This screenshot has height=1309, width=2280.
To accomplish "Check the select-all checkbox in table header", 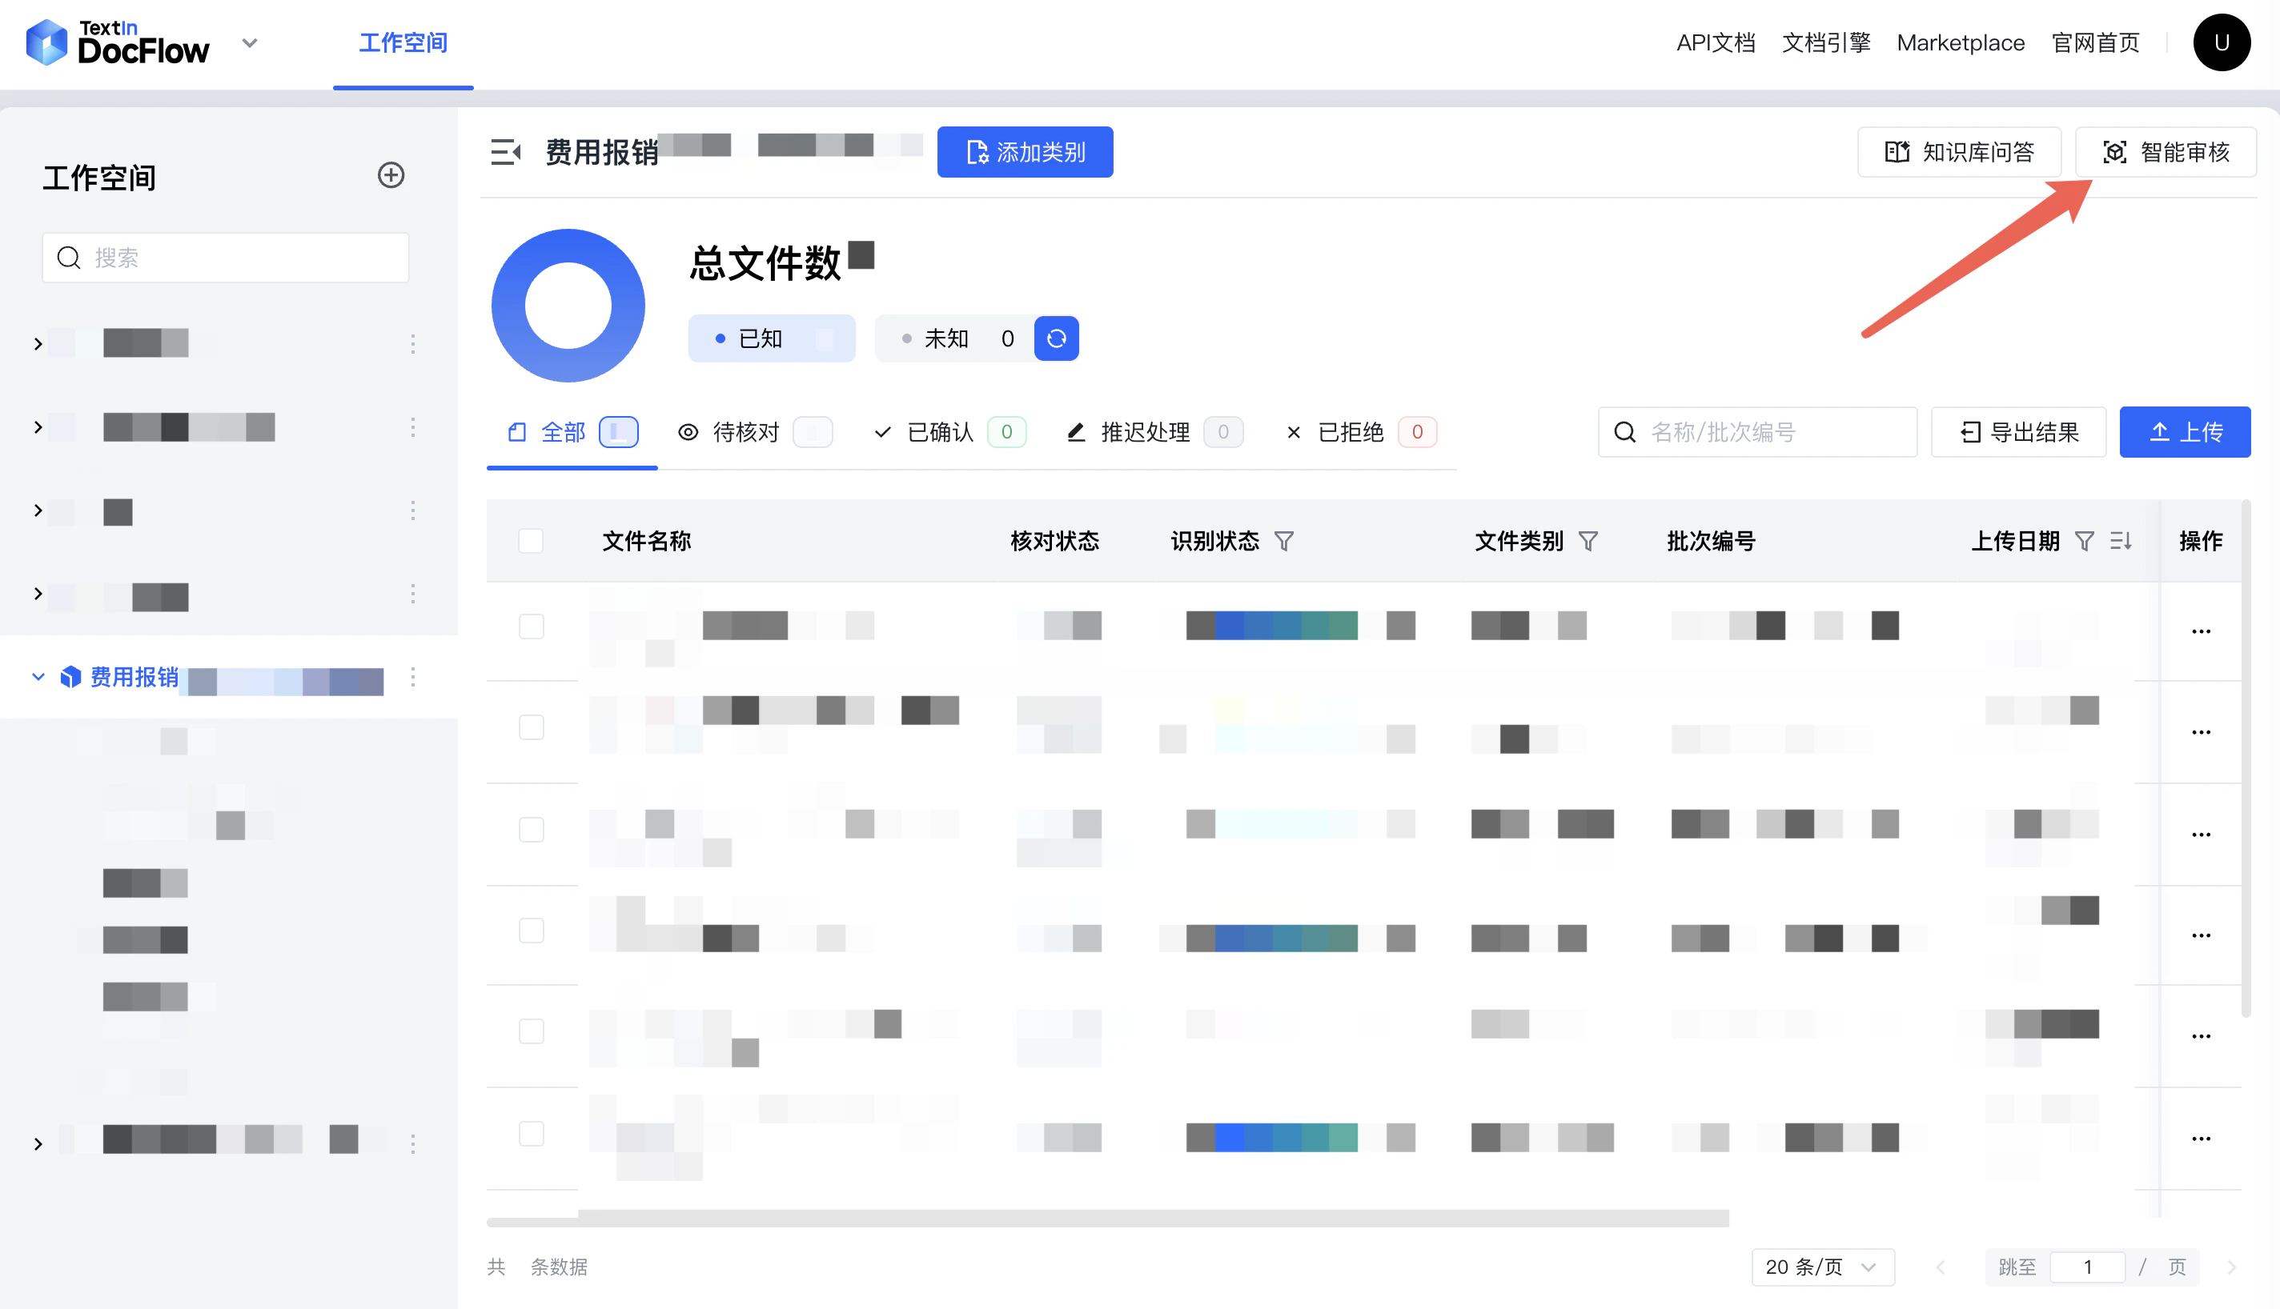I will [x=531, y=540].
